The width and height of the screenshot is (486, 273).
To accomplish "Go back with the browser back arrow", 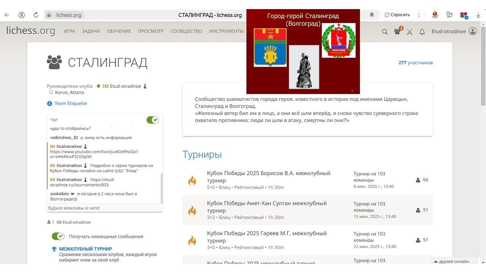I will pos(7,15).
